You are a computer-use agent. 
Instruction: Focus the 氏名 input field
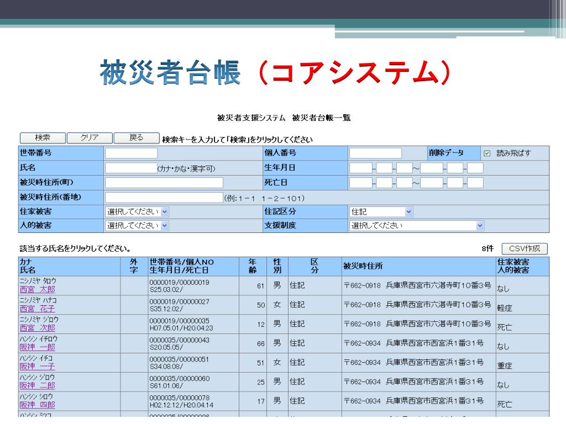point(132,168)
